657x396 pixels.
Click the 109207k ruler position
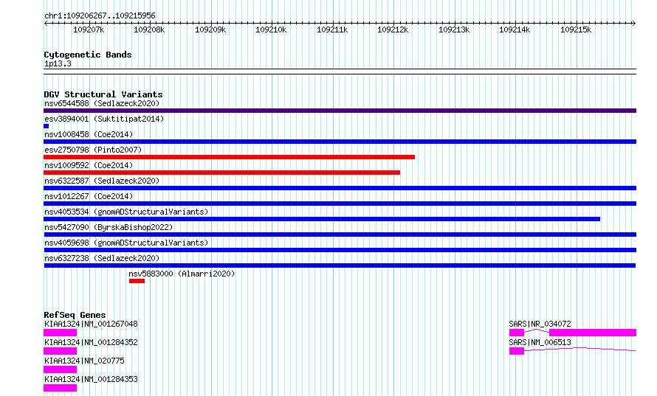(x=89, y=29)
